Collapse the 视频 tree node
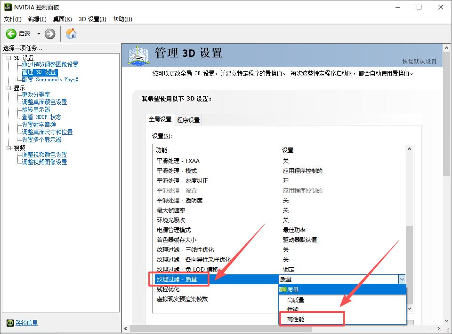452x334 pixels. point(8,148)
